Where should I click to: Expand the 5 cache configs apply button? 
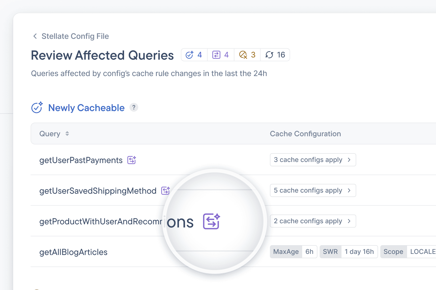[x=313, y=190]
